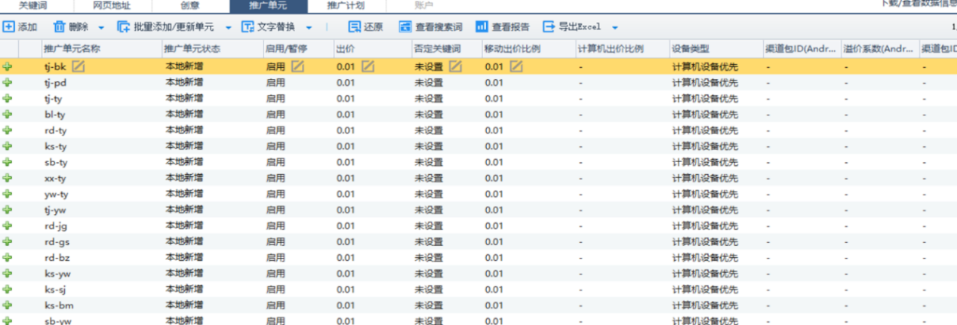Click the green plus icon of tj-pd row
Viewport: 957px width, 325px height.
[x=8, y=82]
